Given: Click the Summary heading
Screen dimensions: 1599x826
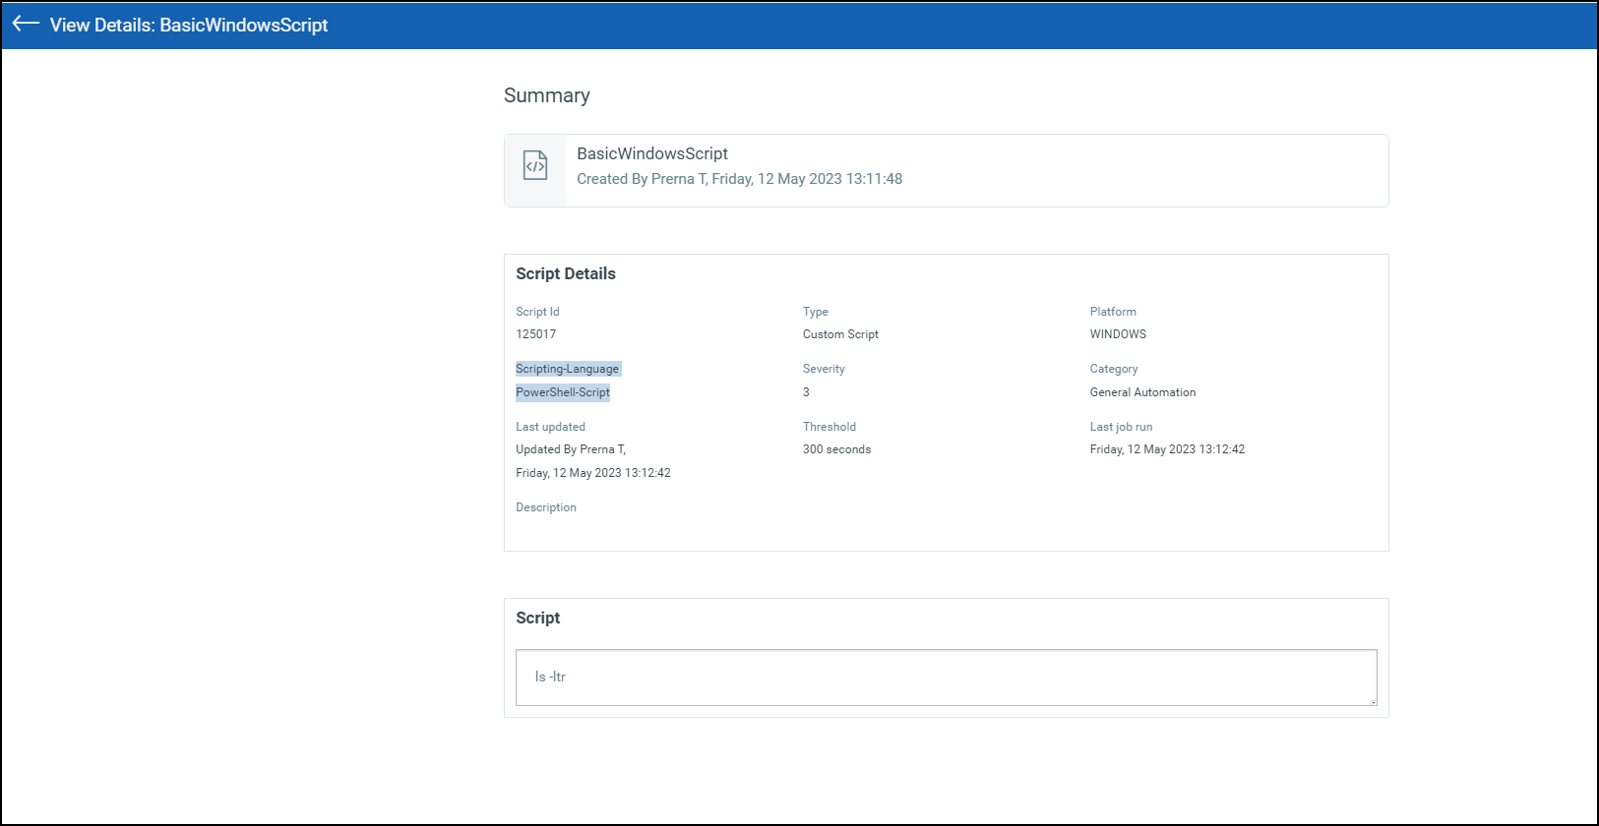Looking at the screenshot, I should (547, 95).
